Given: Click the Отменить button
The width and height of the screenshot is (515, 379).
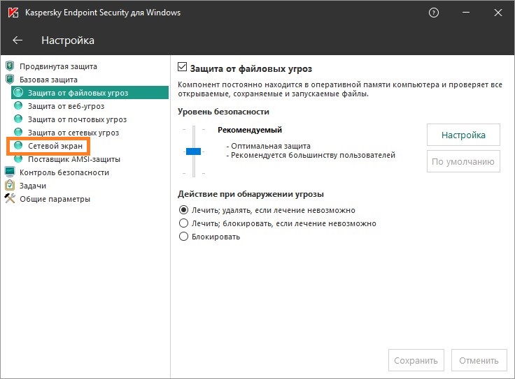Looking at the screenshot, I should coord(479,360).
